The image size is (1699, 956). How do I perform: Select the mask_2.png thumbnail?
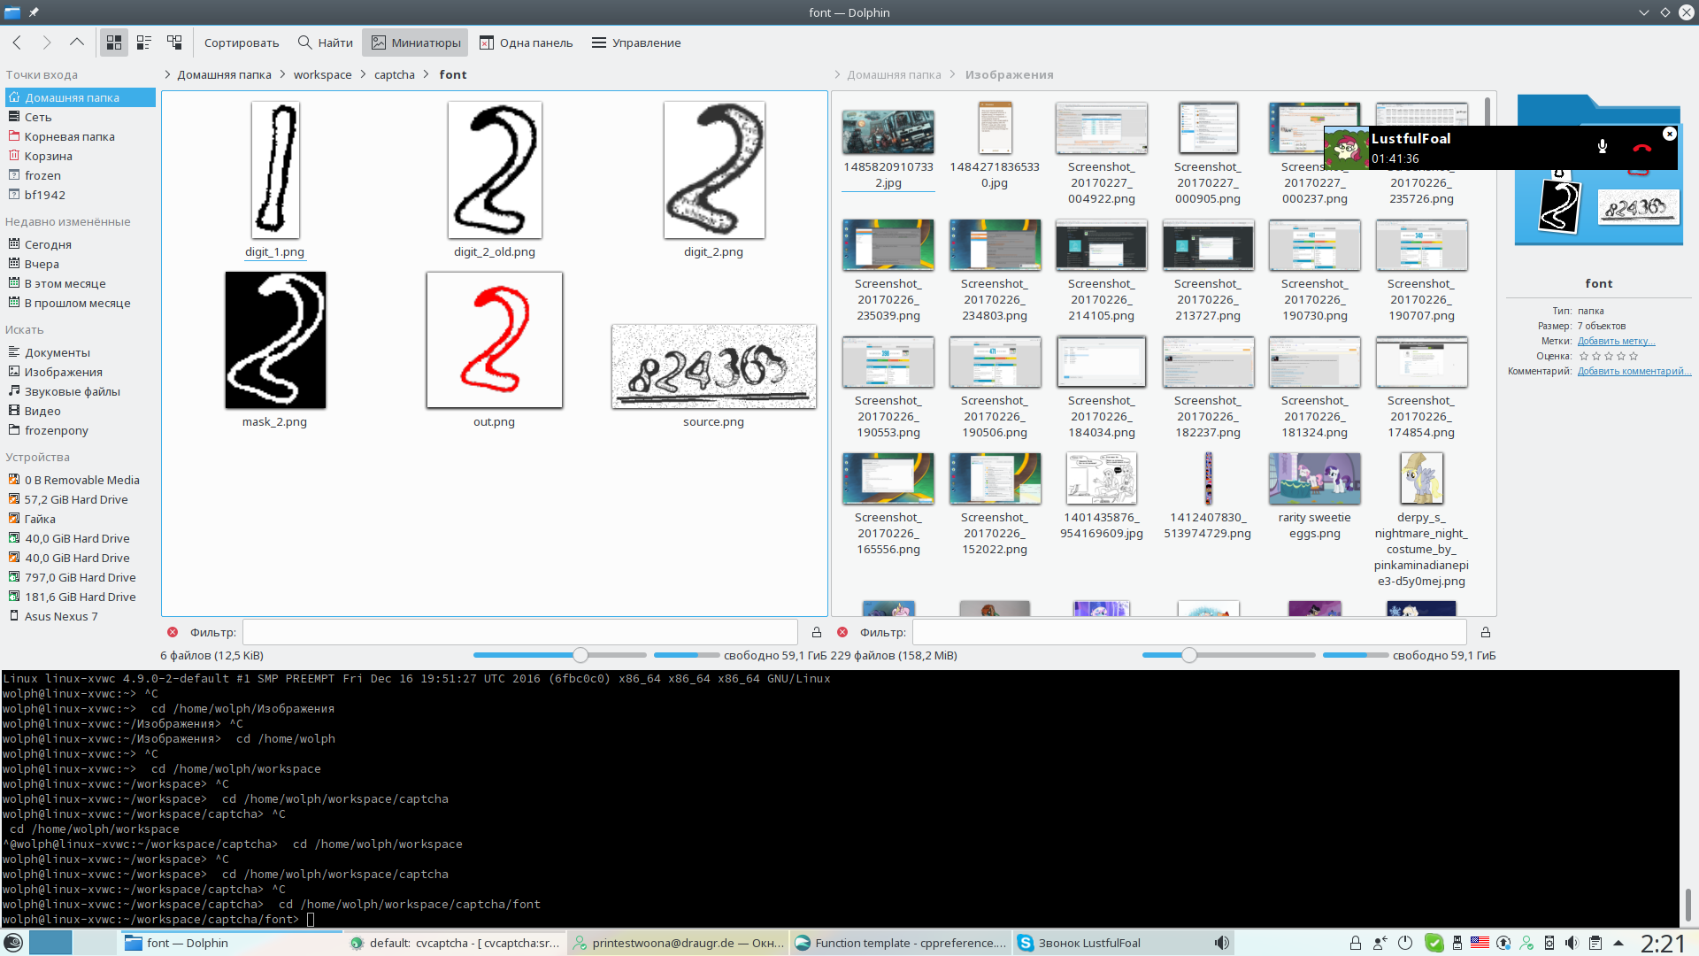coord(275,340)
